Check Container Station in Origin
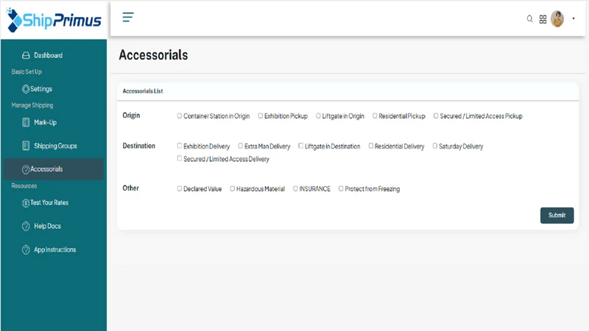589x331 pixels. click(x=180, y=115)
